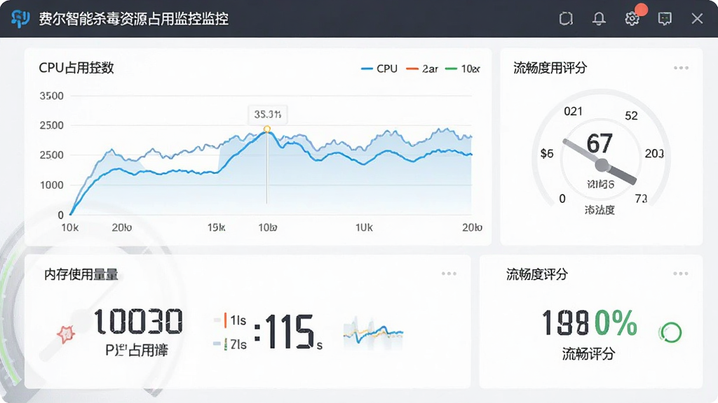Click the :115 s timer value
This screenshot has height=403, width=718.
click(288, 332)
